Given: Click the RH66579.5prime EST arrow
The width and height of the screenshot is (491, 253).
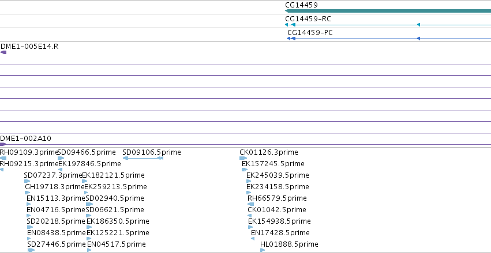Looking at the screenshot, I should click(251, 204).
